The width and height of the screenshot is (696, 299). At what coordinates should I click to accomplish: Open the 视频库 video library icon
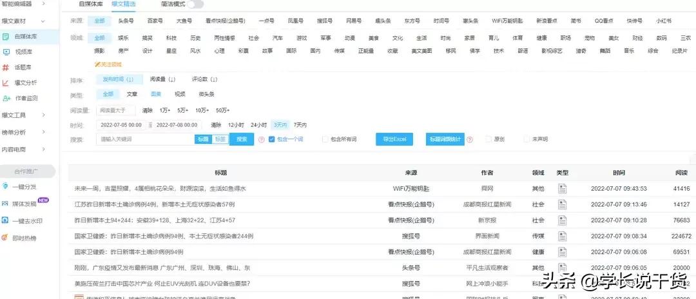pos(6,52)
